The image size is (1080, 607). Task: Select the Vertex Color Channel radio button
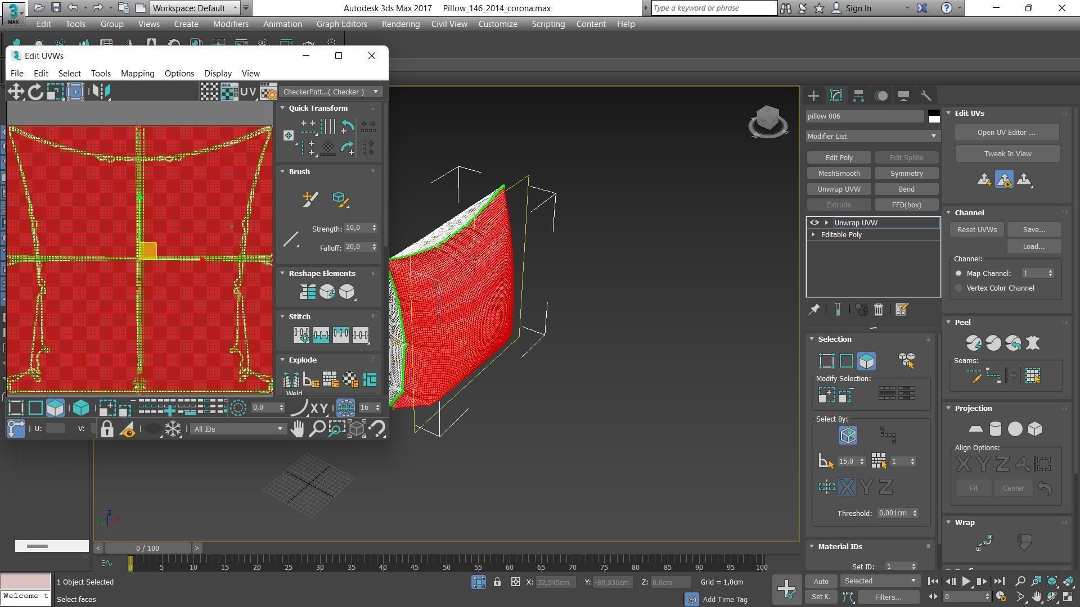tap(958, 288)
